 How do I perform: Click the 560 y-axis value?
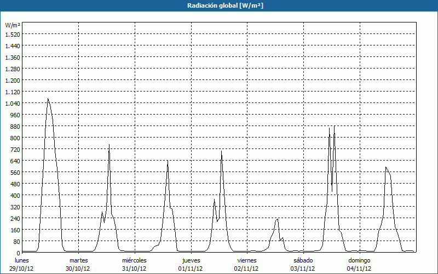click(15, 173)
